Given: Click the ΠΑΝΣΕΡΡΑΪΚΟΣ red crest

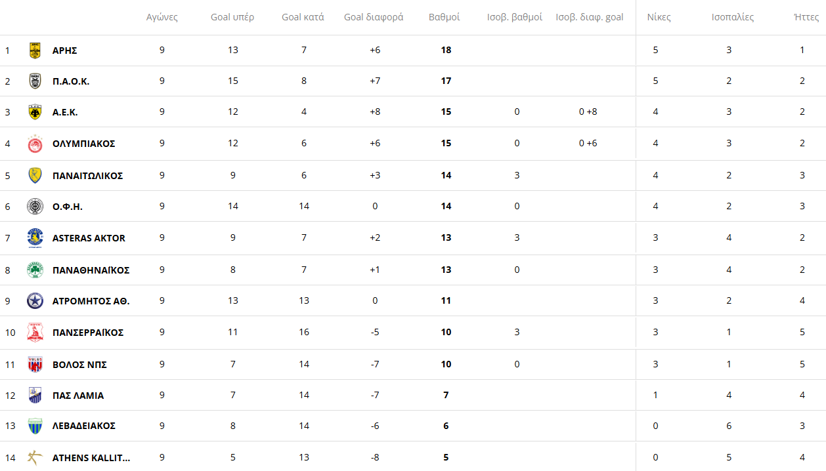Looking at the screenshot, I should (35, 333).
